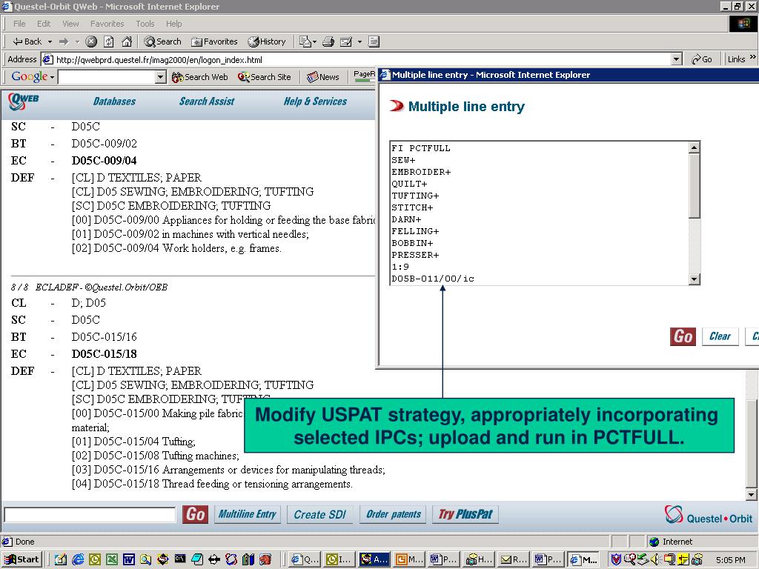759x569 pixels.
Task: Click EC code D05C-009/04 text
Action: (x=104, y=160)
